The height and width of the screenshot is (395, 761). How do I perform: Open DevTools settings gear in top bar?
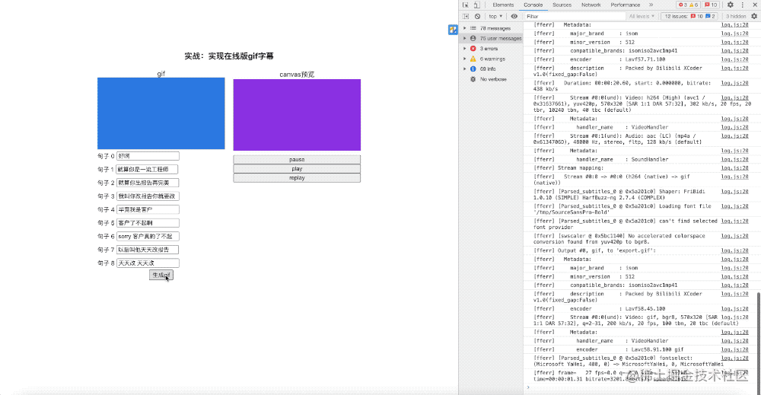click(730, 5)
